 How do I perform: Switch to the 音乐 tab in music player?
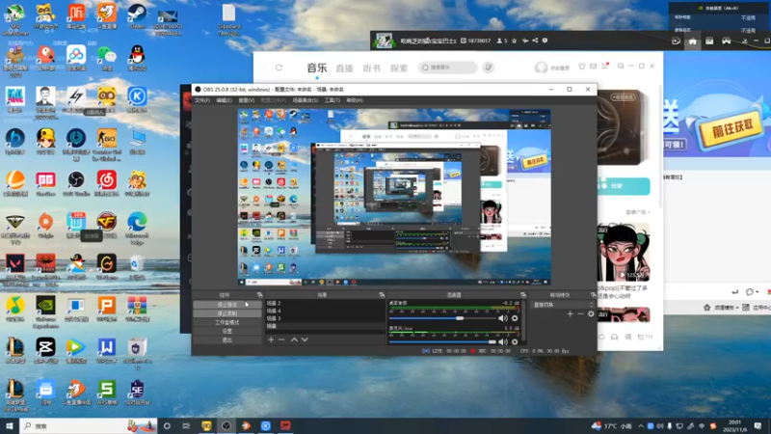(317, 68)
